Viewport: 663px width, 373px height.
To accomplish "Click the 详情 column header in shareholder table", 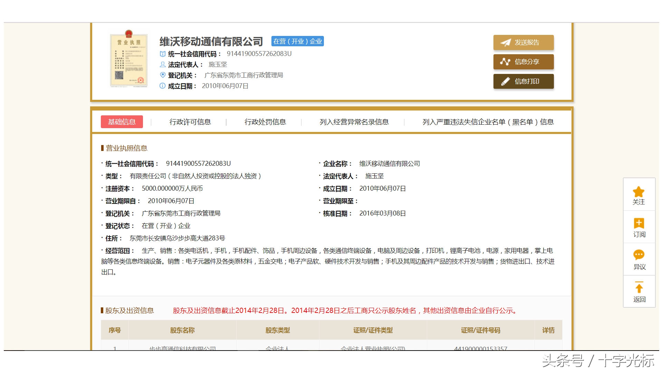I will click(x=548, y=330).
